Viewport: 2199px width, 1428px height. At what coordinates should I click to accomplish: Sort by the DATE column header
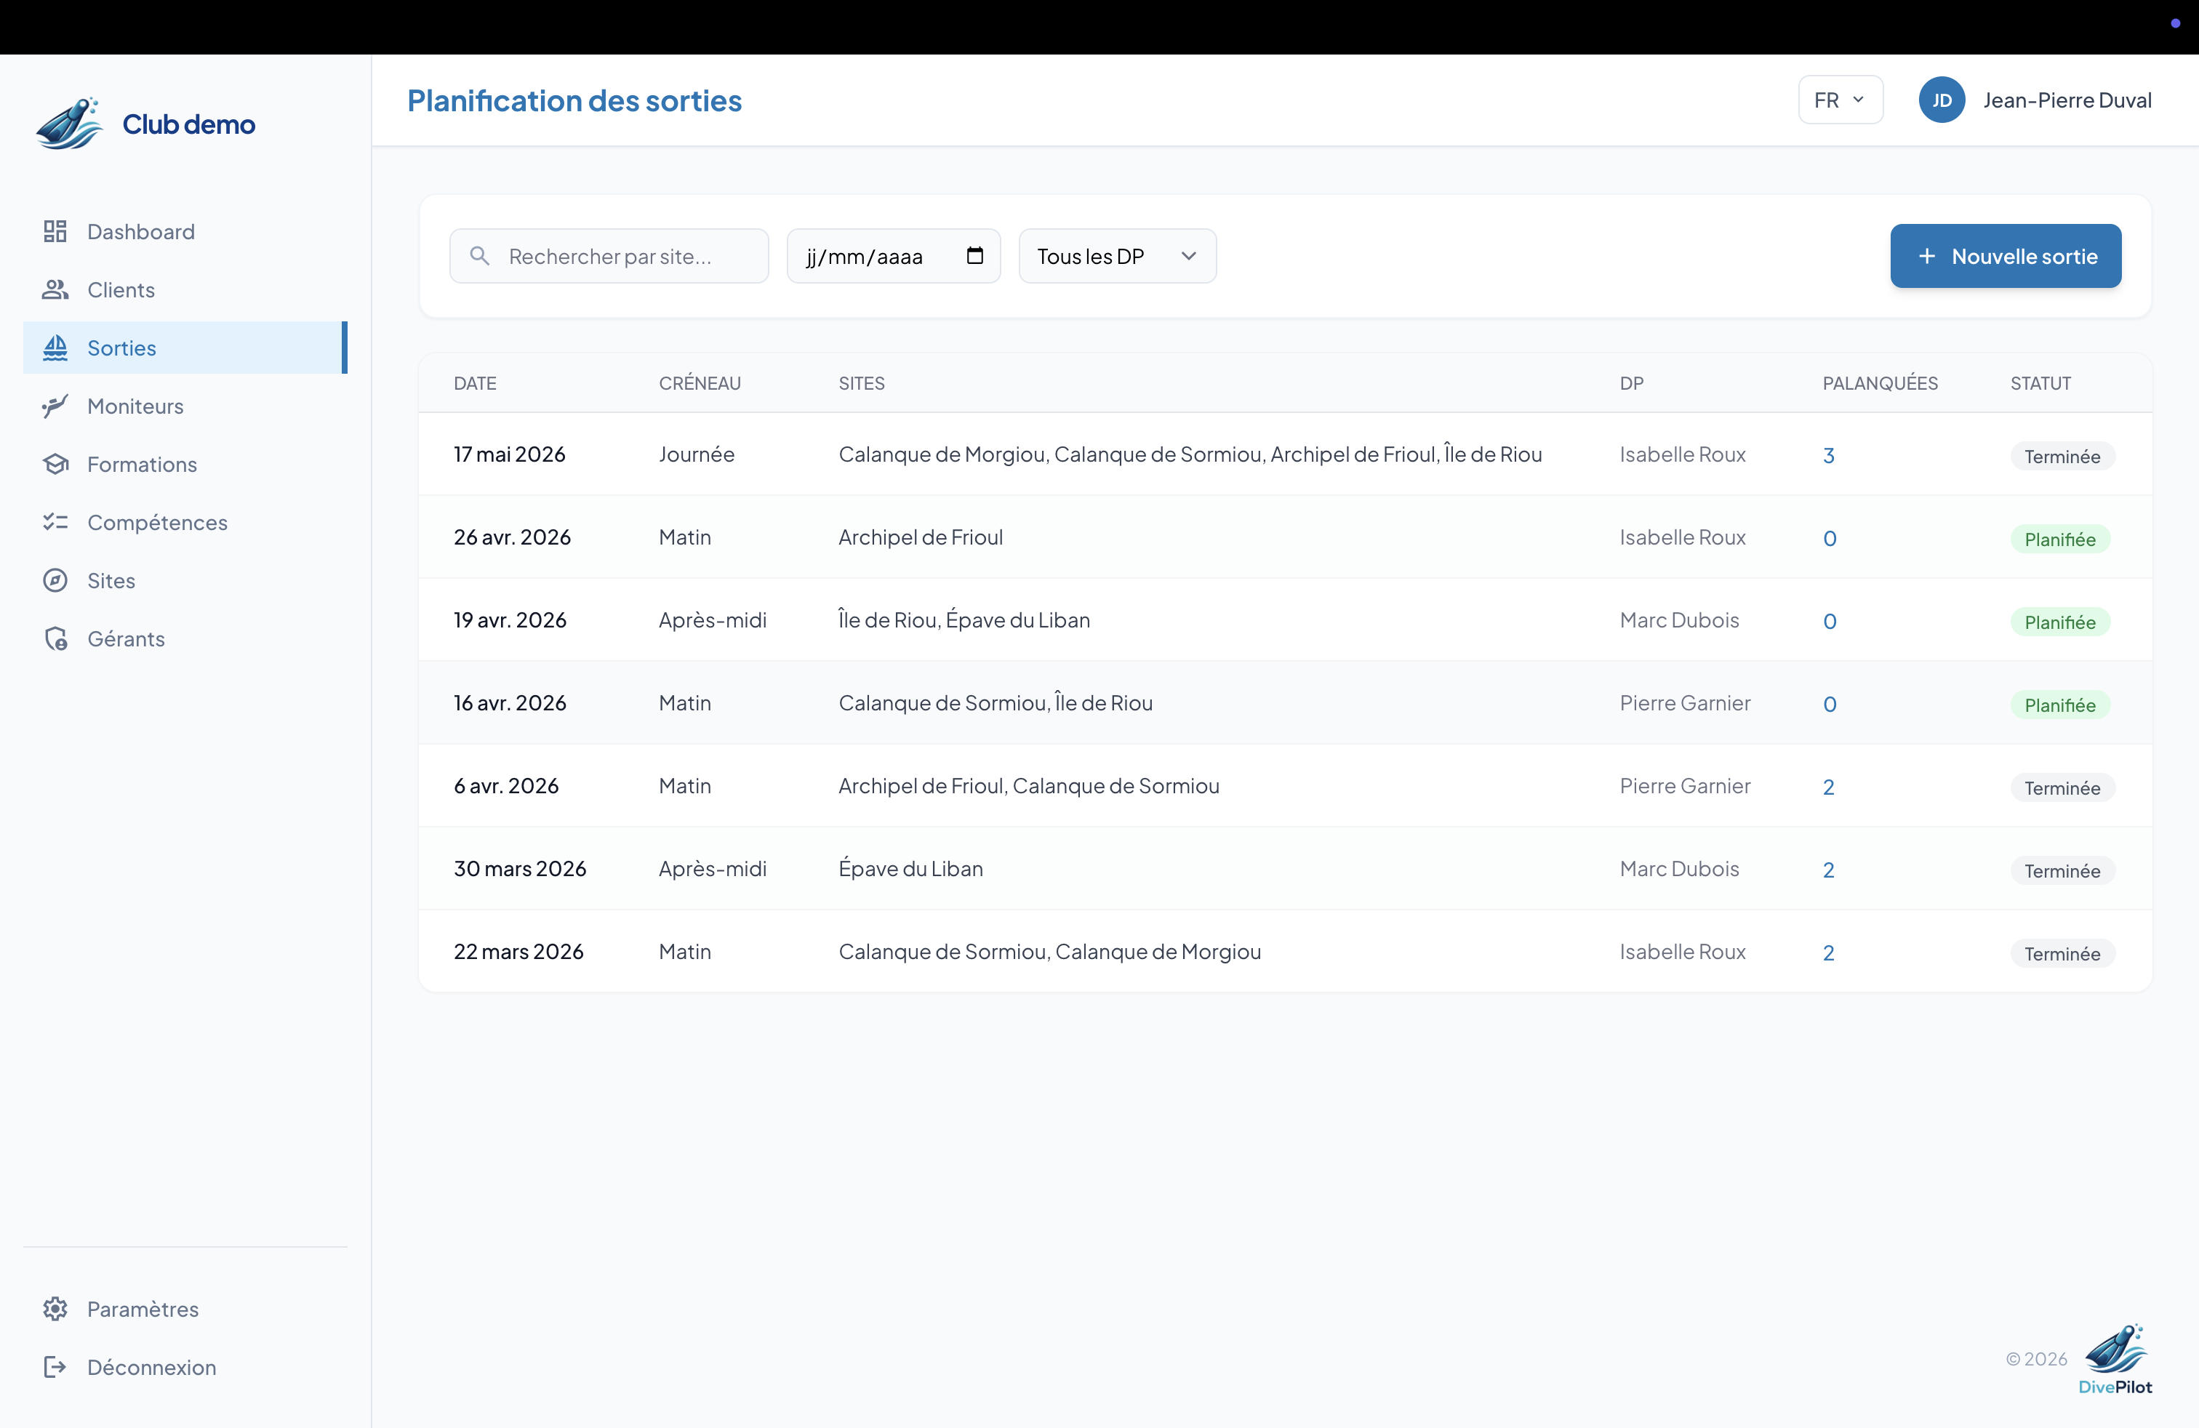tap(475, 383)
